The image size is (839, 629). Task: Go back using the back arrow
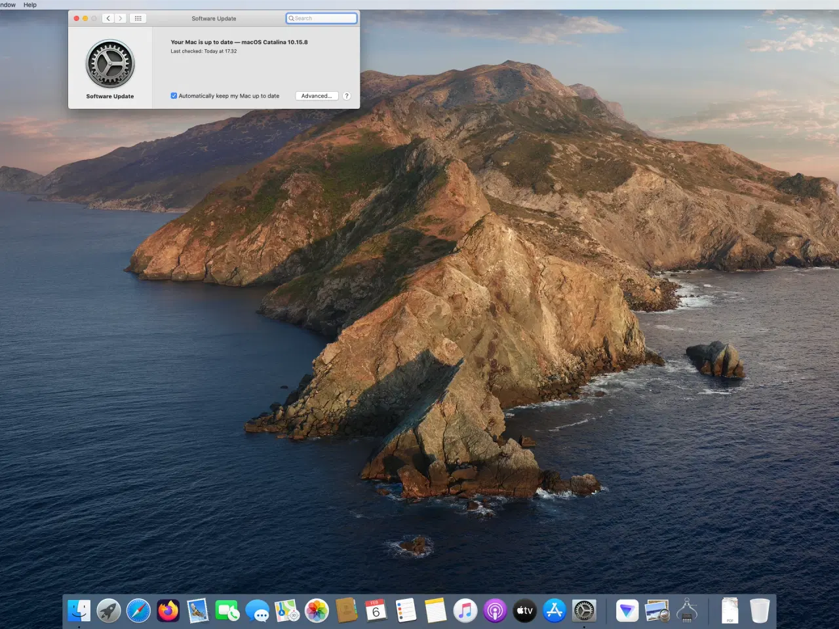tap(107, 18)
